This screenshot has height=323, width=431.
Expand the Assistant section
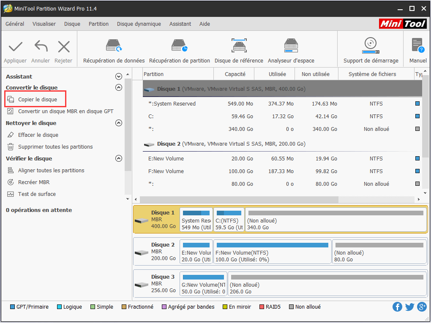click(119, 76)
